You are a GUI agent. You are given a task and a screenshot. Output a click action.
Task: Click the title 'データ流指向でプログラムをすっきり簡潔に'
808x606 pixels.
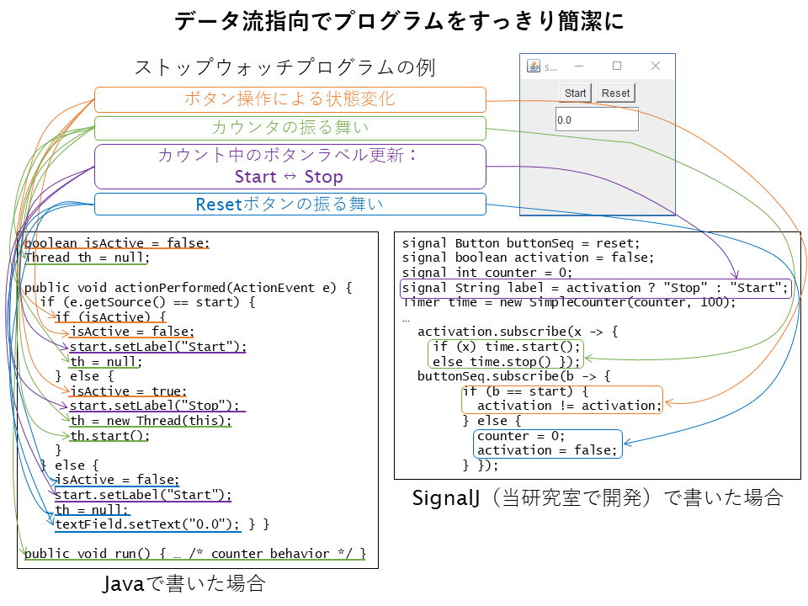(x=399, y=22)
